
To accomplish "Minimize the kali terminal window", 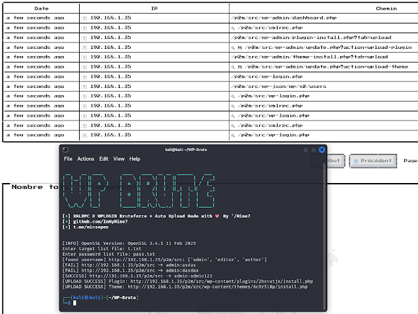I will [306, 150].
